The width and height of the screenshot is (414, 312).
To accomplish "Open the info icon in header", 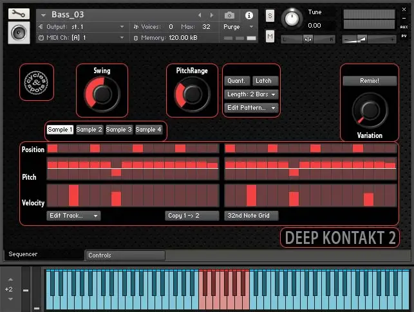I will pos(249,15).
